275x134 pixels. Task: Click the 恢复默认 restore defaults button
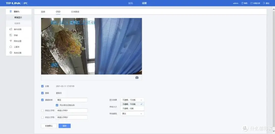49,126
